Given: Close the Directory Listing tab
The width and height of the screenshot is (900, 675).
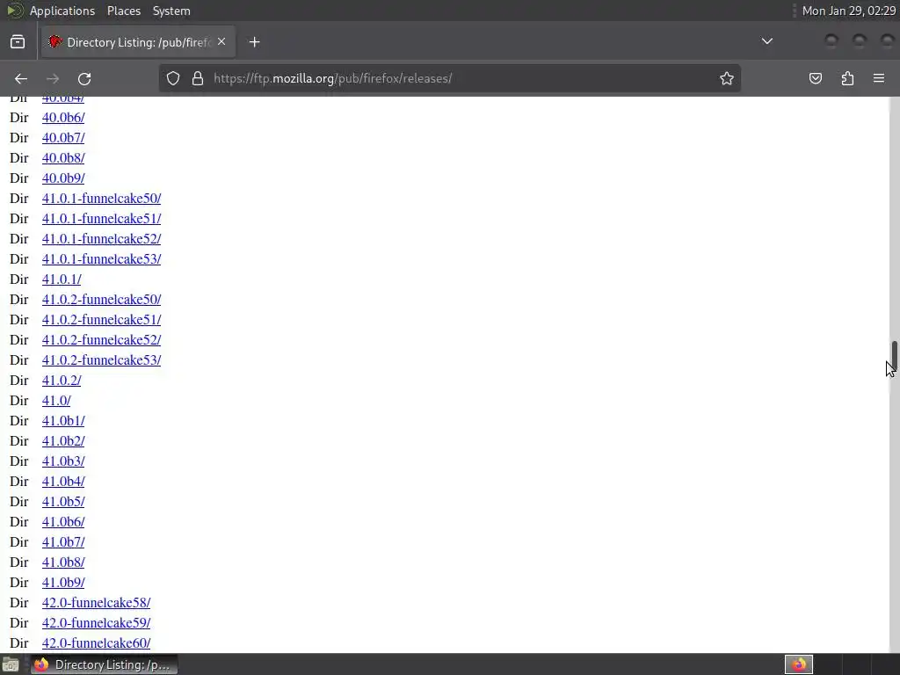Looking at the screenshot, I should (x=221, y=42).
